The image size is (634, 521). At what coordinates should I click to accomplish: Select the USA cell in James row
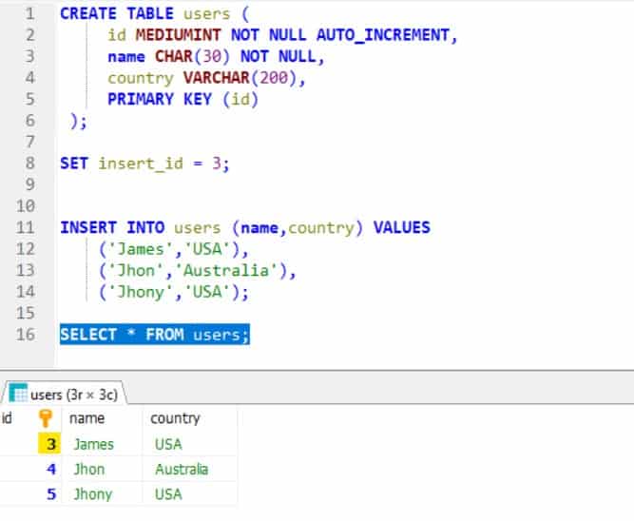pos(190,444)
